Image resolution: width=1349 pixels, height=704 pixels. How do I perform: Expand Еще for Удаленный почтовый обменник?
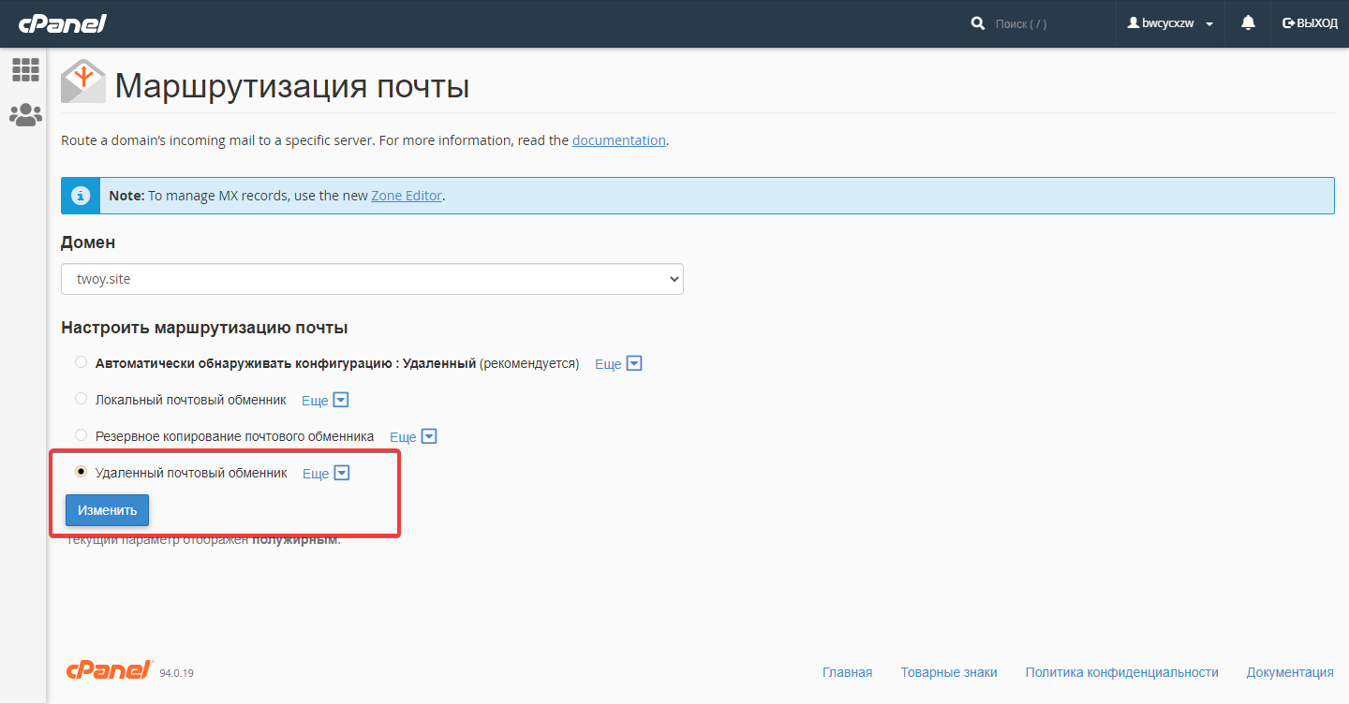(x=326, y=473)
